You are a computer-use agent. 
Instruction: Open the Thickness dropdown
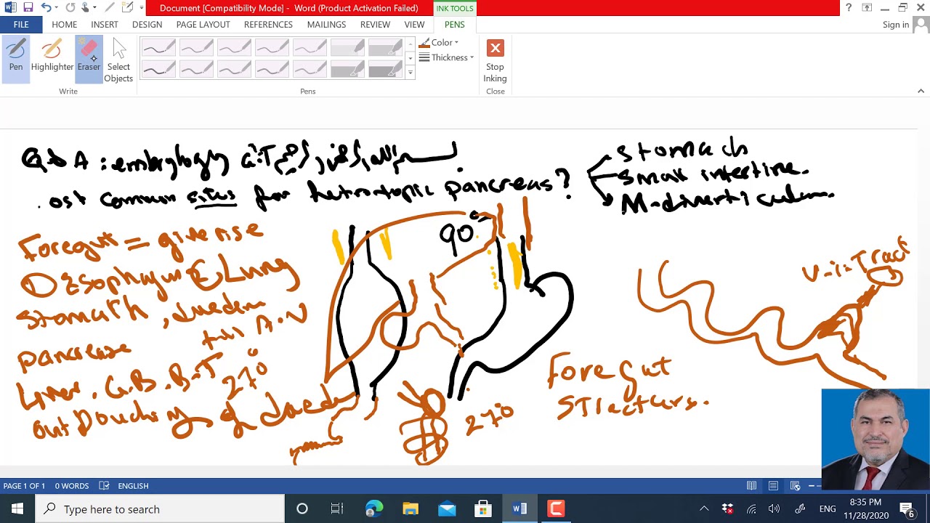(x=446, y=58)
